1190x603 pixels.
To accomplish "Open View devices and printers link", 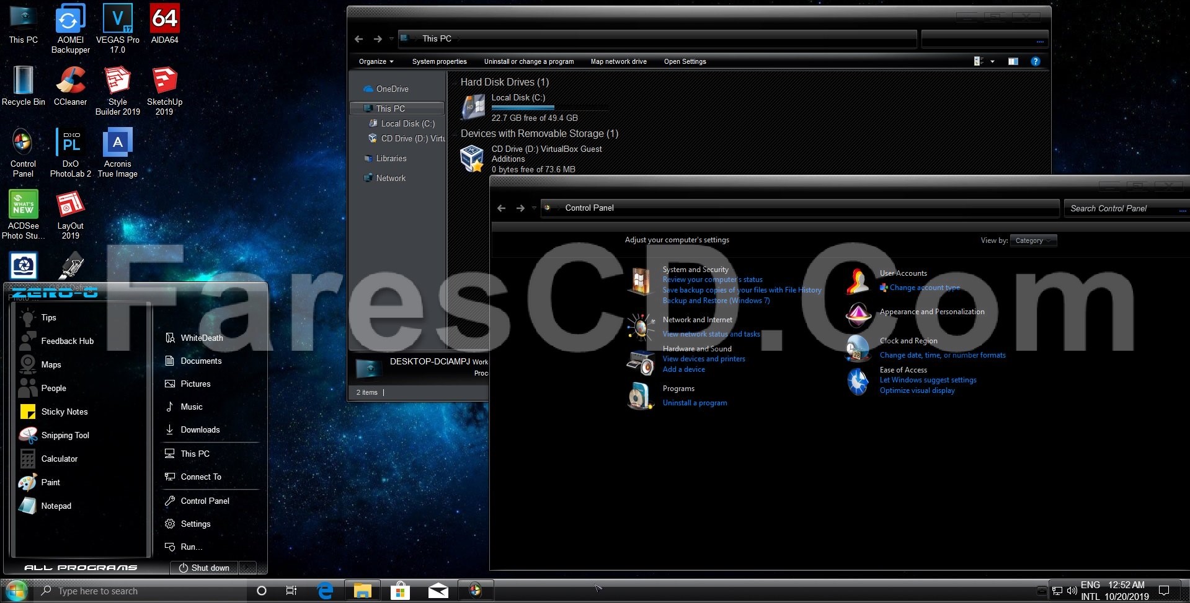I will pos(704,359).
